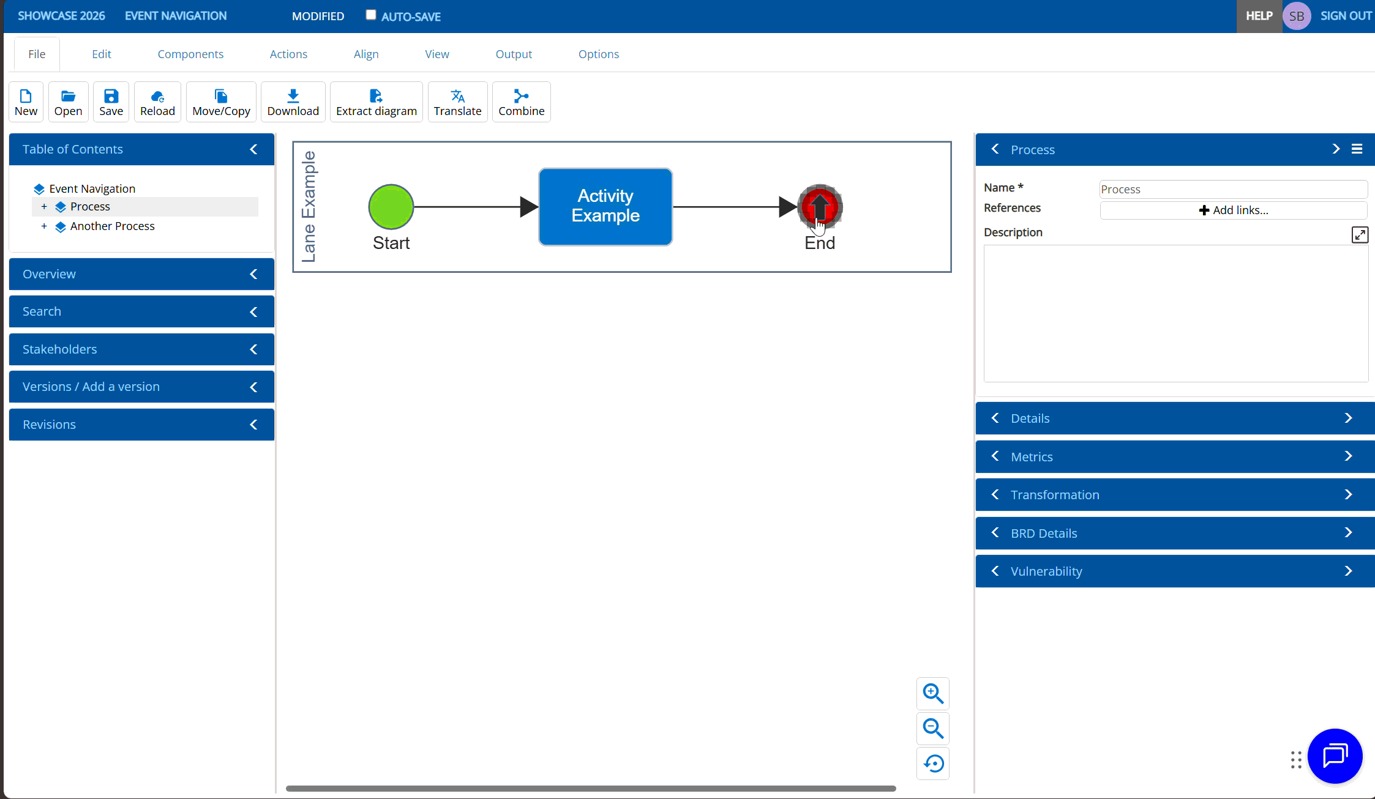
Task: Open the Components menu tab
Action: pyautogui.click(x=190, y=54)
